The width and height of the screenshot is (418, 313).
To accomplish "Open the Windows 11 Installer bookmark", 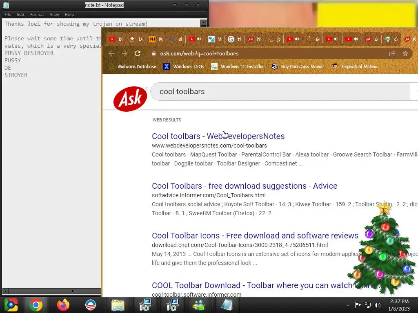I will click(238, 66).
